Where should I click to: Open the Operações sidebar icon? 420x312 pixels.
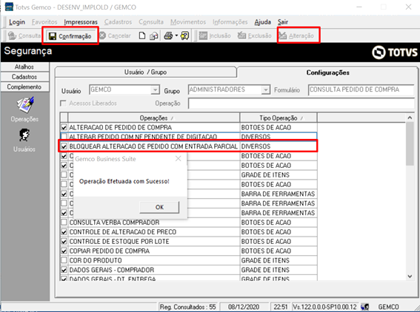[x=24, y=109]
